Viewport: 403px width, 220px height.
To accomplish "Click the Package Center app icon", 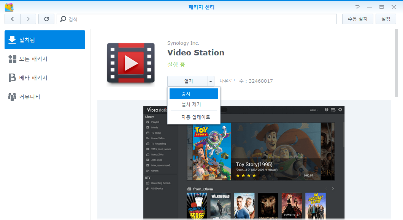I will (x=9, y=7).
